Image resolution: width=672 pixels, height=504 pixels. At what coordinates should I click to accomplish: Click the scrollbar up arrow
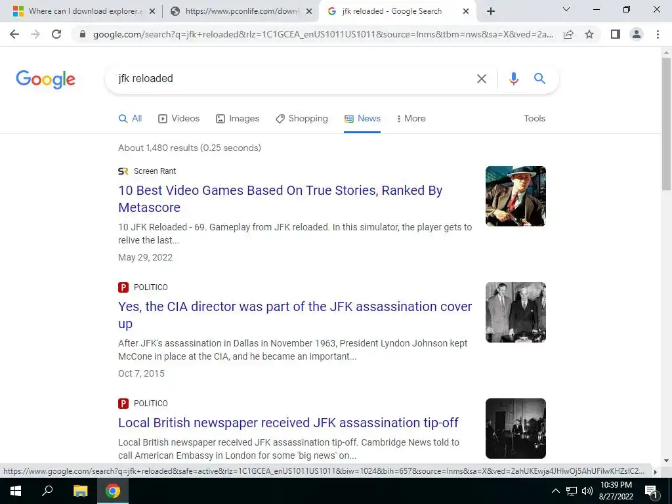click(x=666, y=52)
